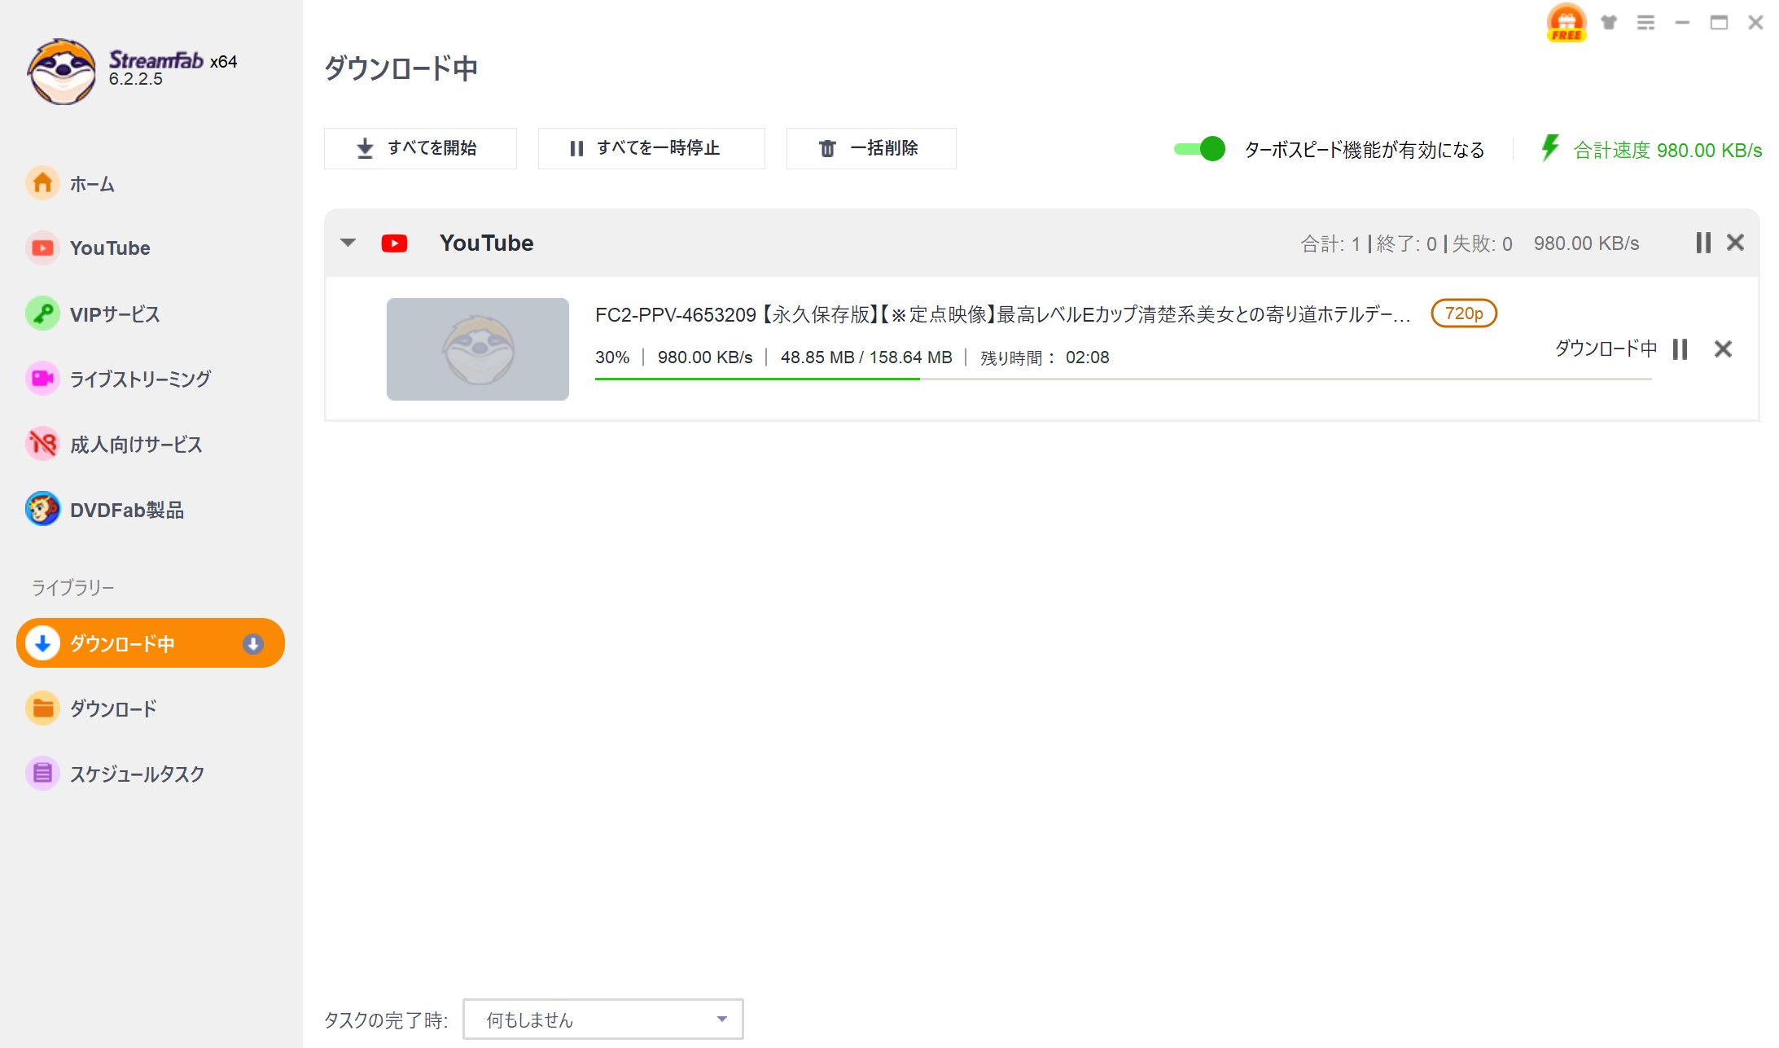Open the ホーム section

point(92,183)
